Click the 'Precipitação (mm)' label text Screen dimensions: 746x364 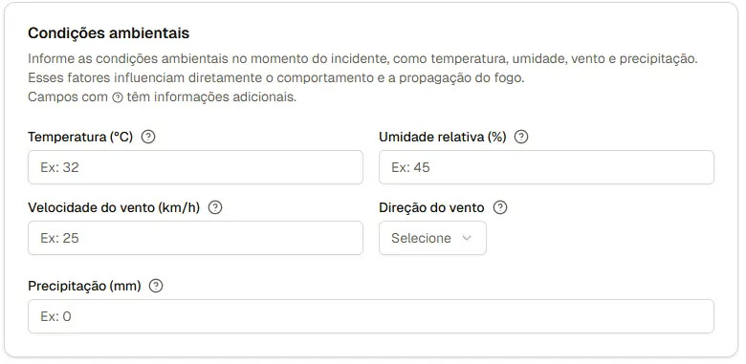coord(85,286)
